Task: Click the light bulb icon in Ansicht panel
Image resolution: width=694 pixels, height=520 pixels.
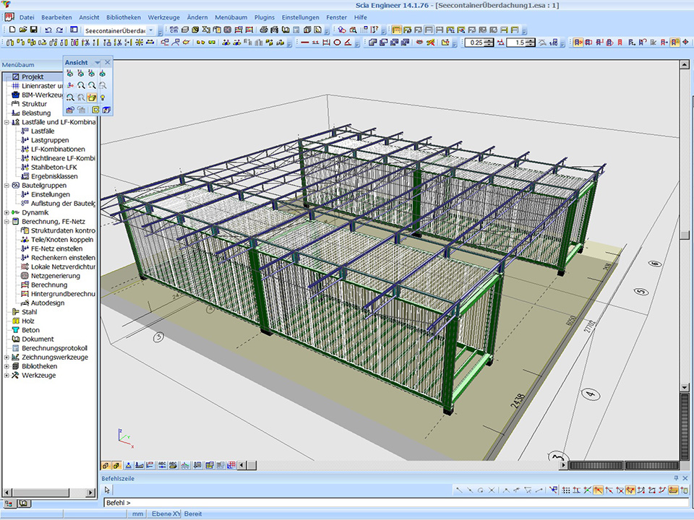Action: (x=103, y=97)
